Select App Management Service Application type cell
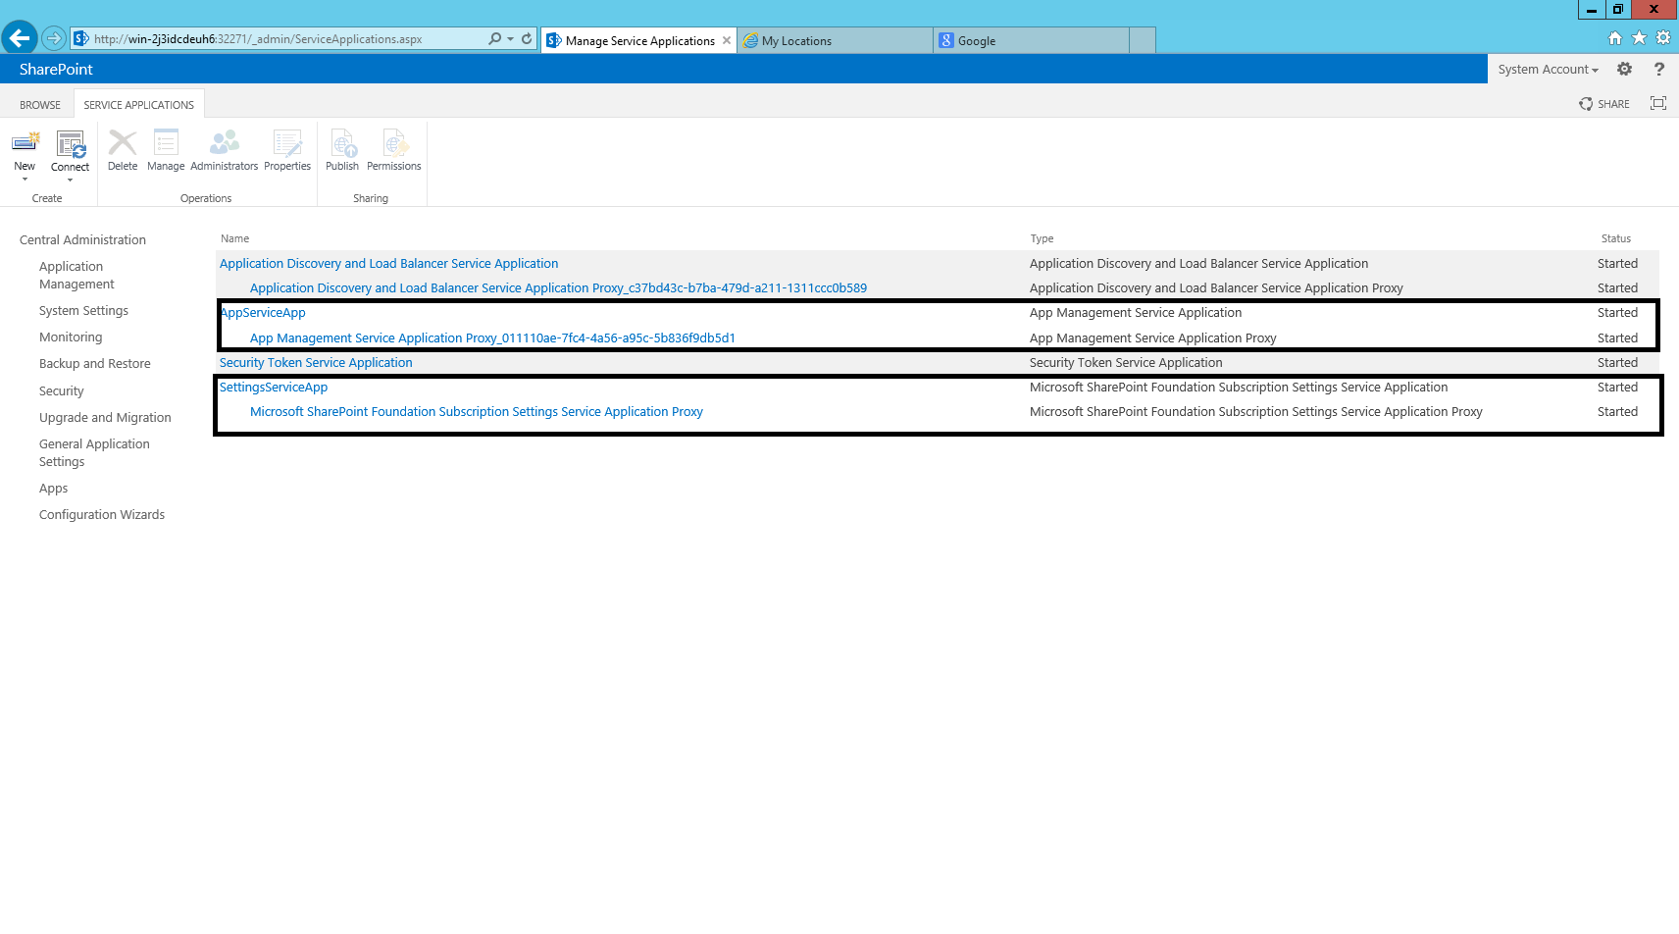Screen dimensions: 1679x934 (1136, 312)
